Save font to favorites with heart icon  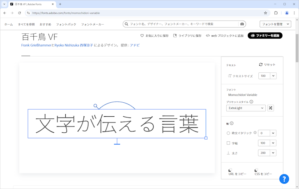click(154, 36)
